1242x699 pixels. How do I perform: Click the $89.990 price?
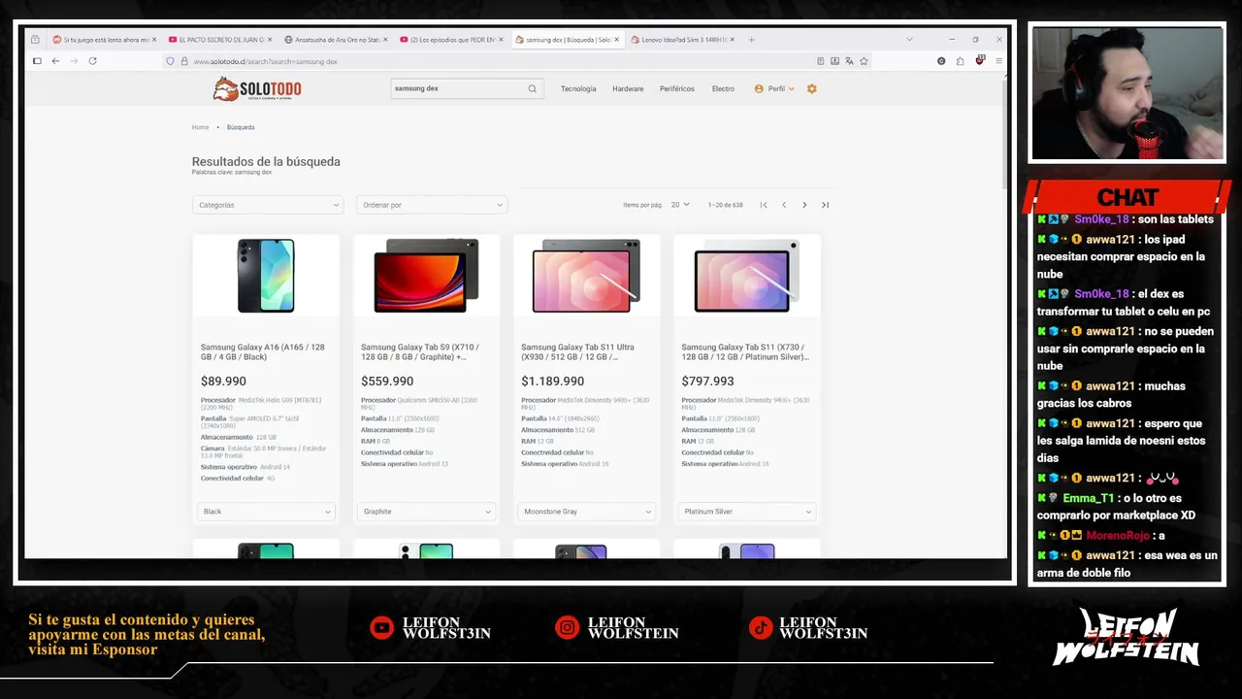click(x=223, y=382)
